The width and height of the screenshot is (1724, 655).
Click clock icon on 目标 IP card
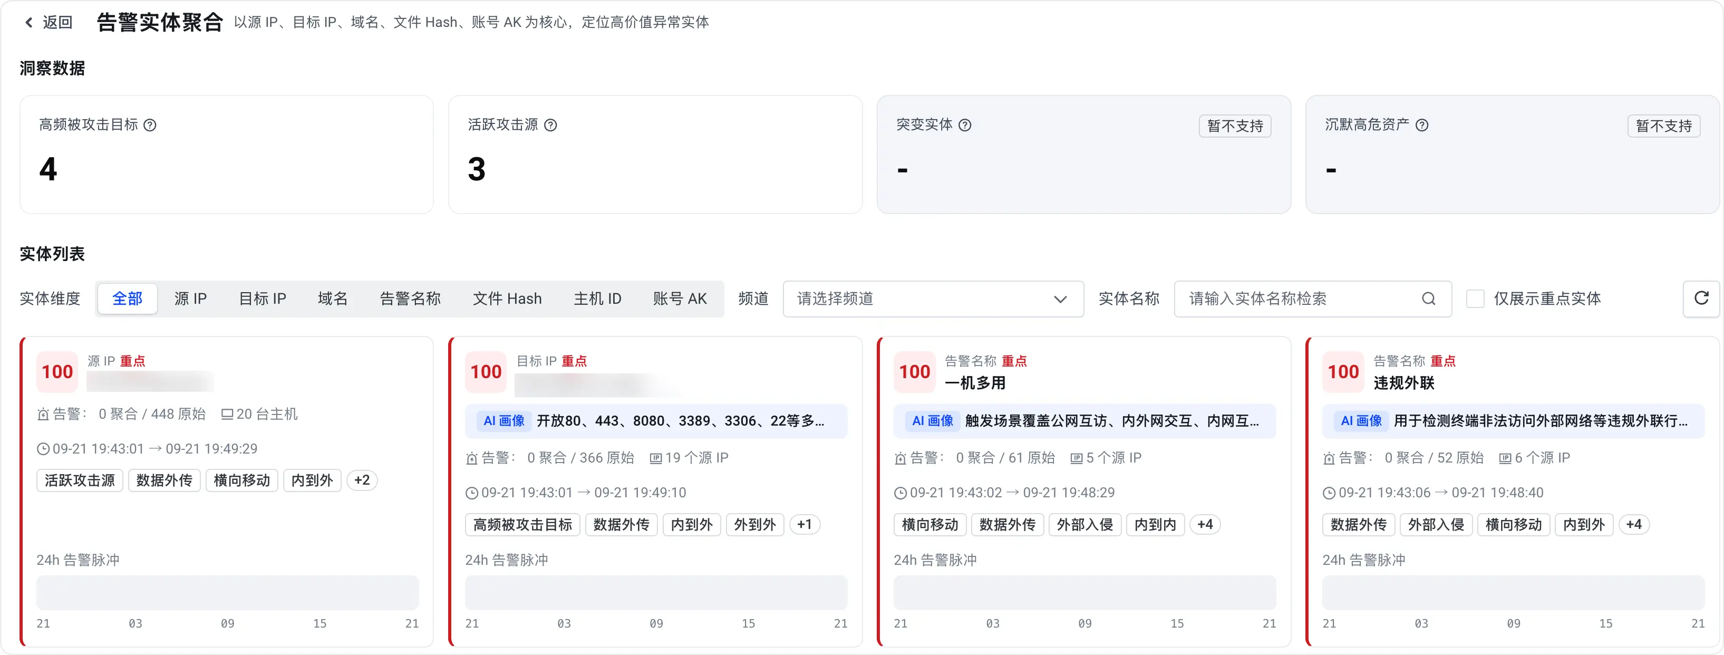coord(472,493)
